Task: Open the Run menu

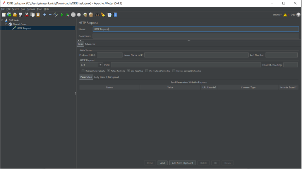Action: point(23,9)
